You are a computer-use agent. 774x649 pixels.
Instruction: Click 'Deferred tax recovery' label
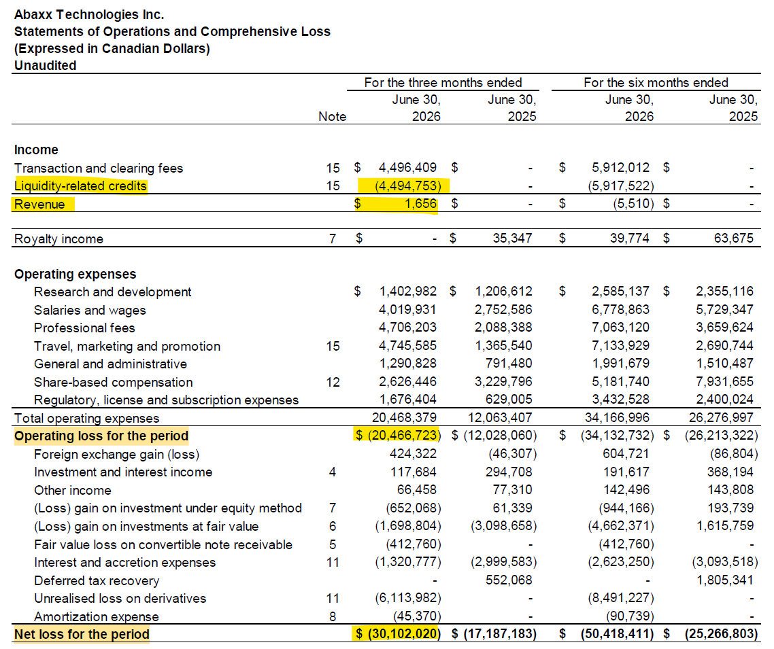click(x=97, y=581)
